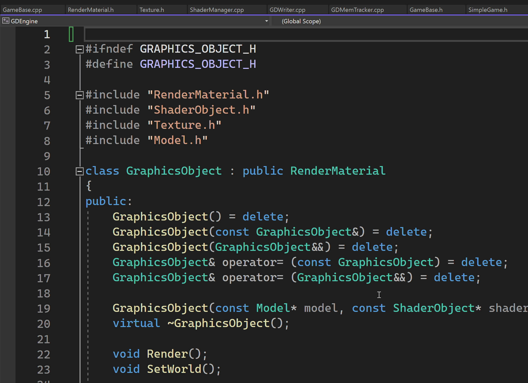The image size is (528, 383).
Task: Click the Model* type on line 19
Action: 276,308
